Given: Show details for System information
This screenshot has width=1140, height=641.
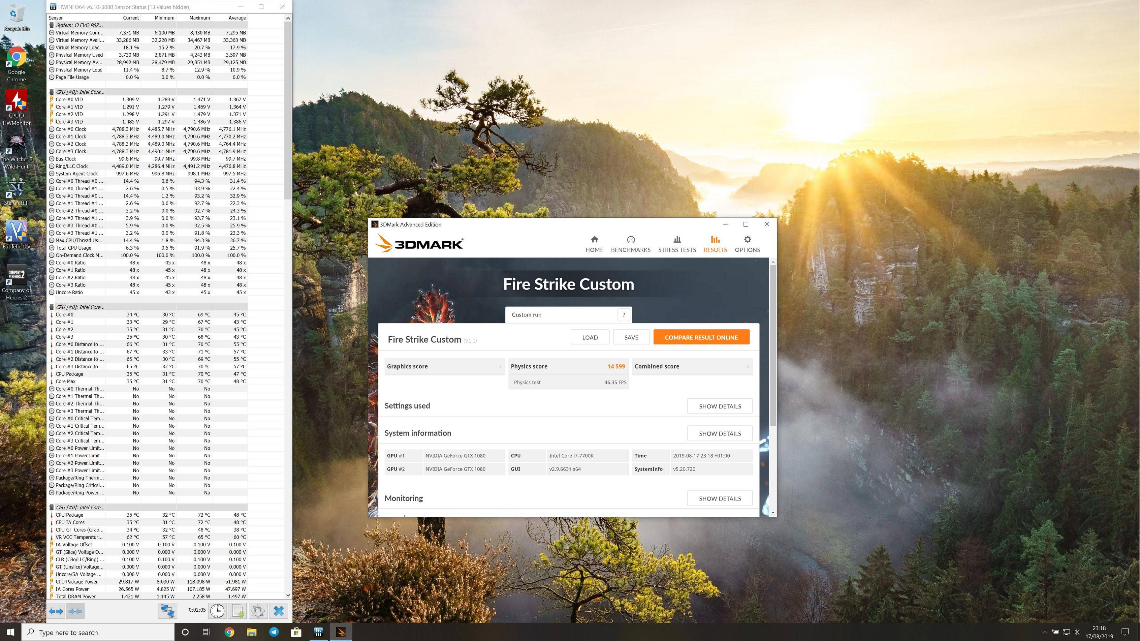Looking at the screenshot, I should click(719, 434).
